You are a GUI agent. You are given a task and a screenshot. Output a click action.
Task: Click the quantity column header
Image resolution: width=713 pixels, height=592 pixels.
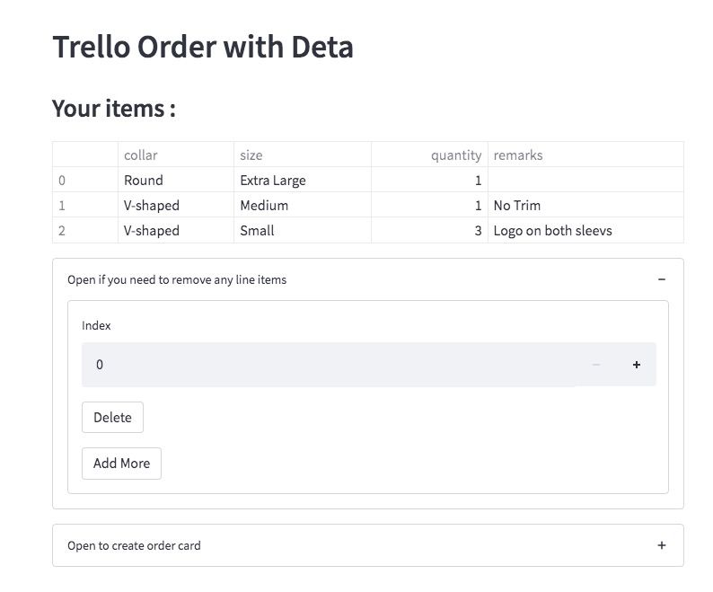[455, 155]
